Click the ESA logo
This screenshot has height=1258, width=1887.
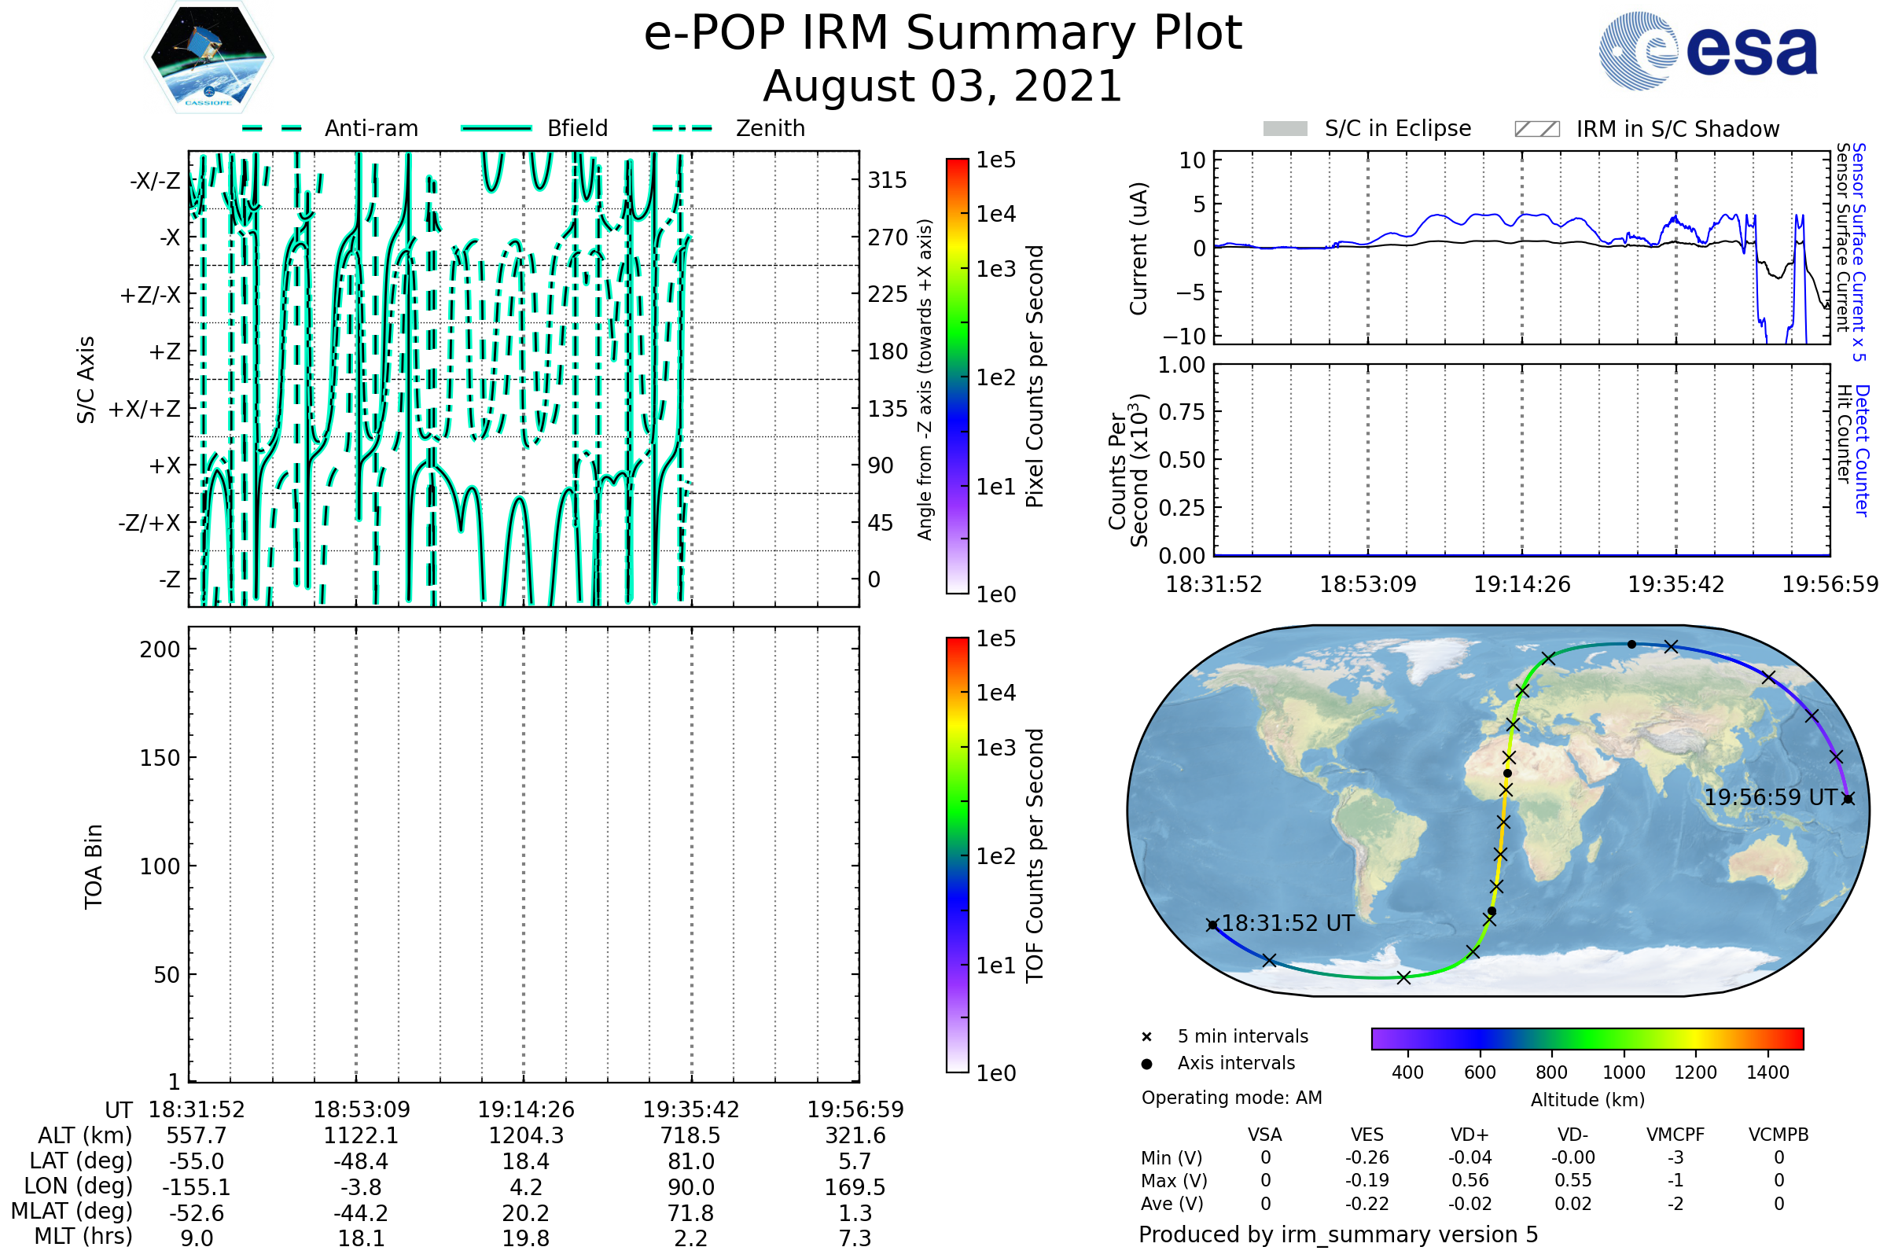tap(1709, 50)
